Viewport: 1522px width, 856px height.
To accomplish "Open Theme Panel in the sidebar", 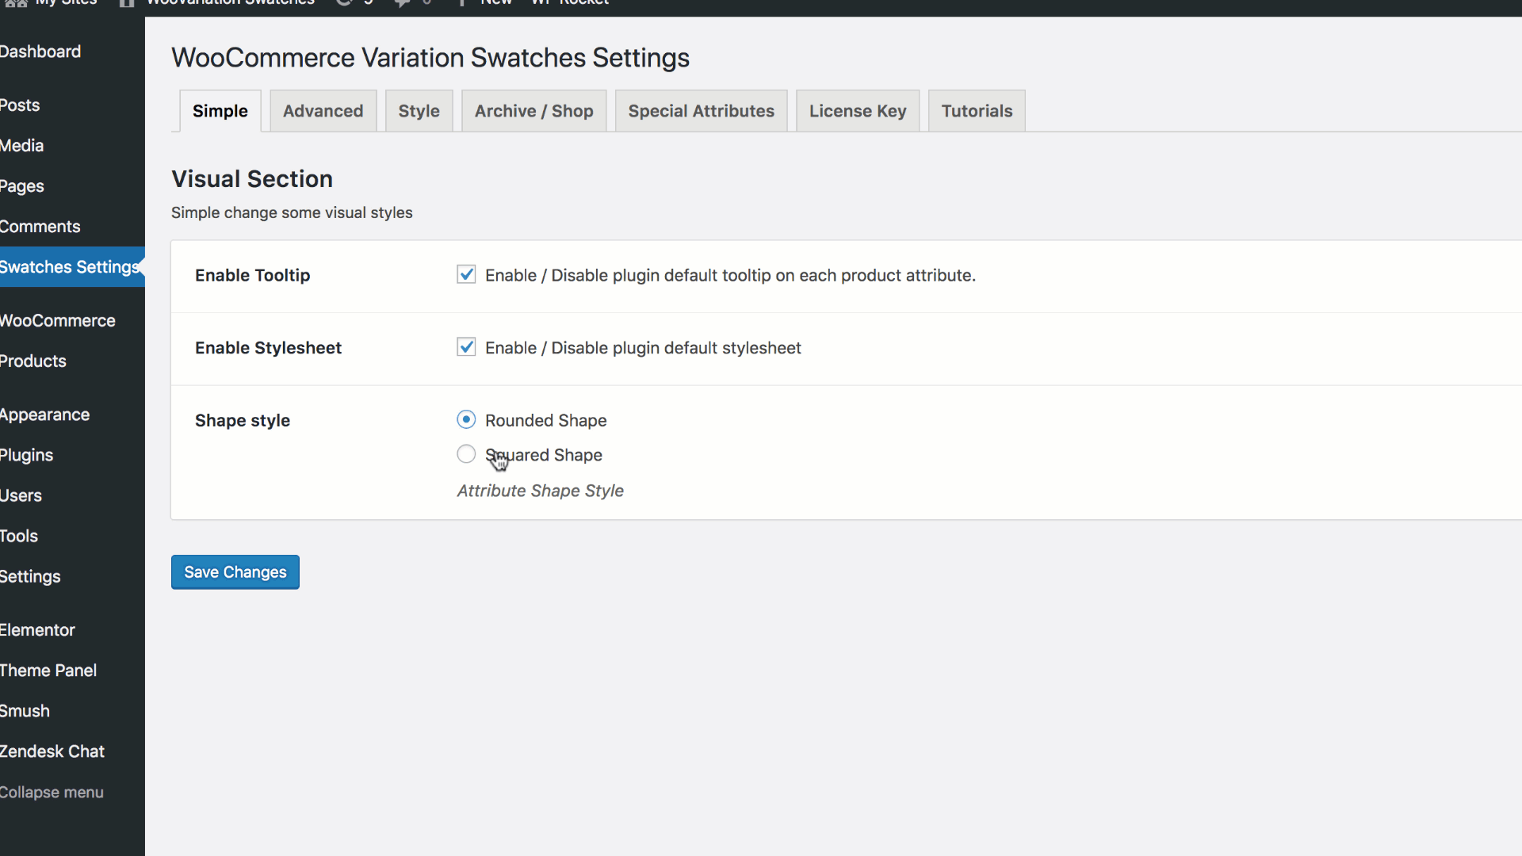I will (48, 671).
